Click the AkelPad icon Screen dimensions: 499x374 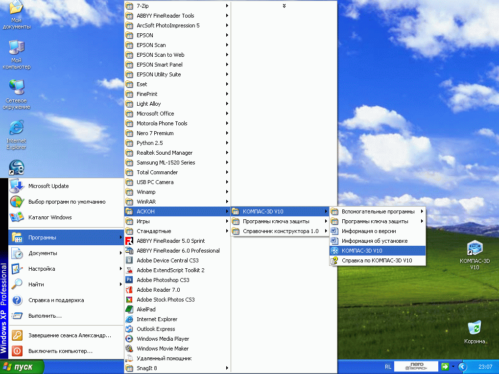coord(129,309)
